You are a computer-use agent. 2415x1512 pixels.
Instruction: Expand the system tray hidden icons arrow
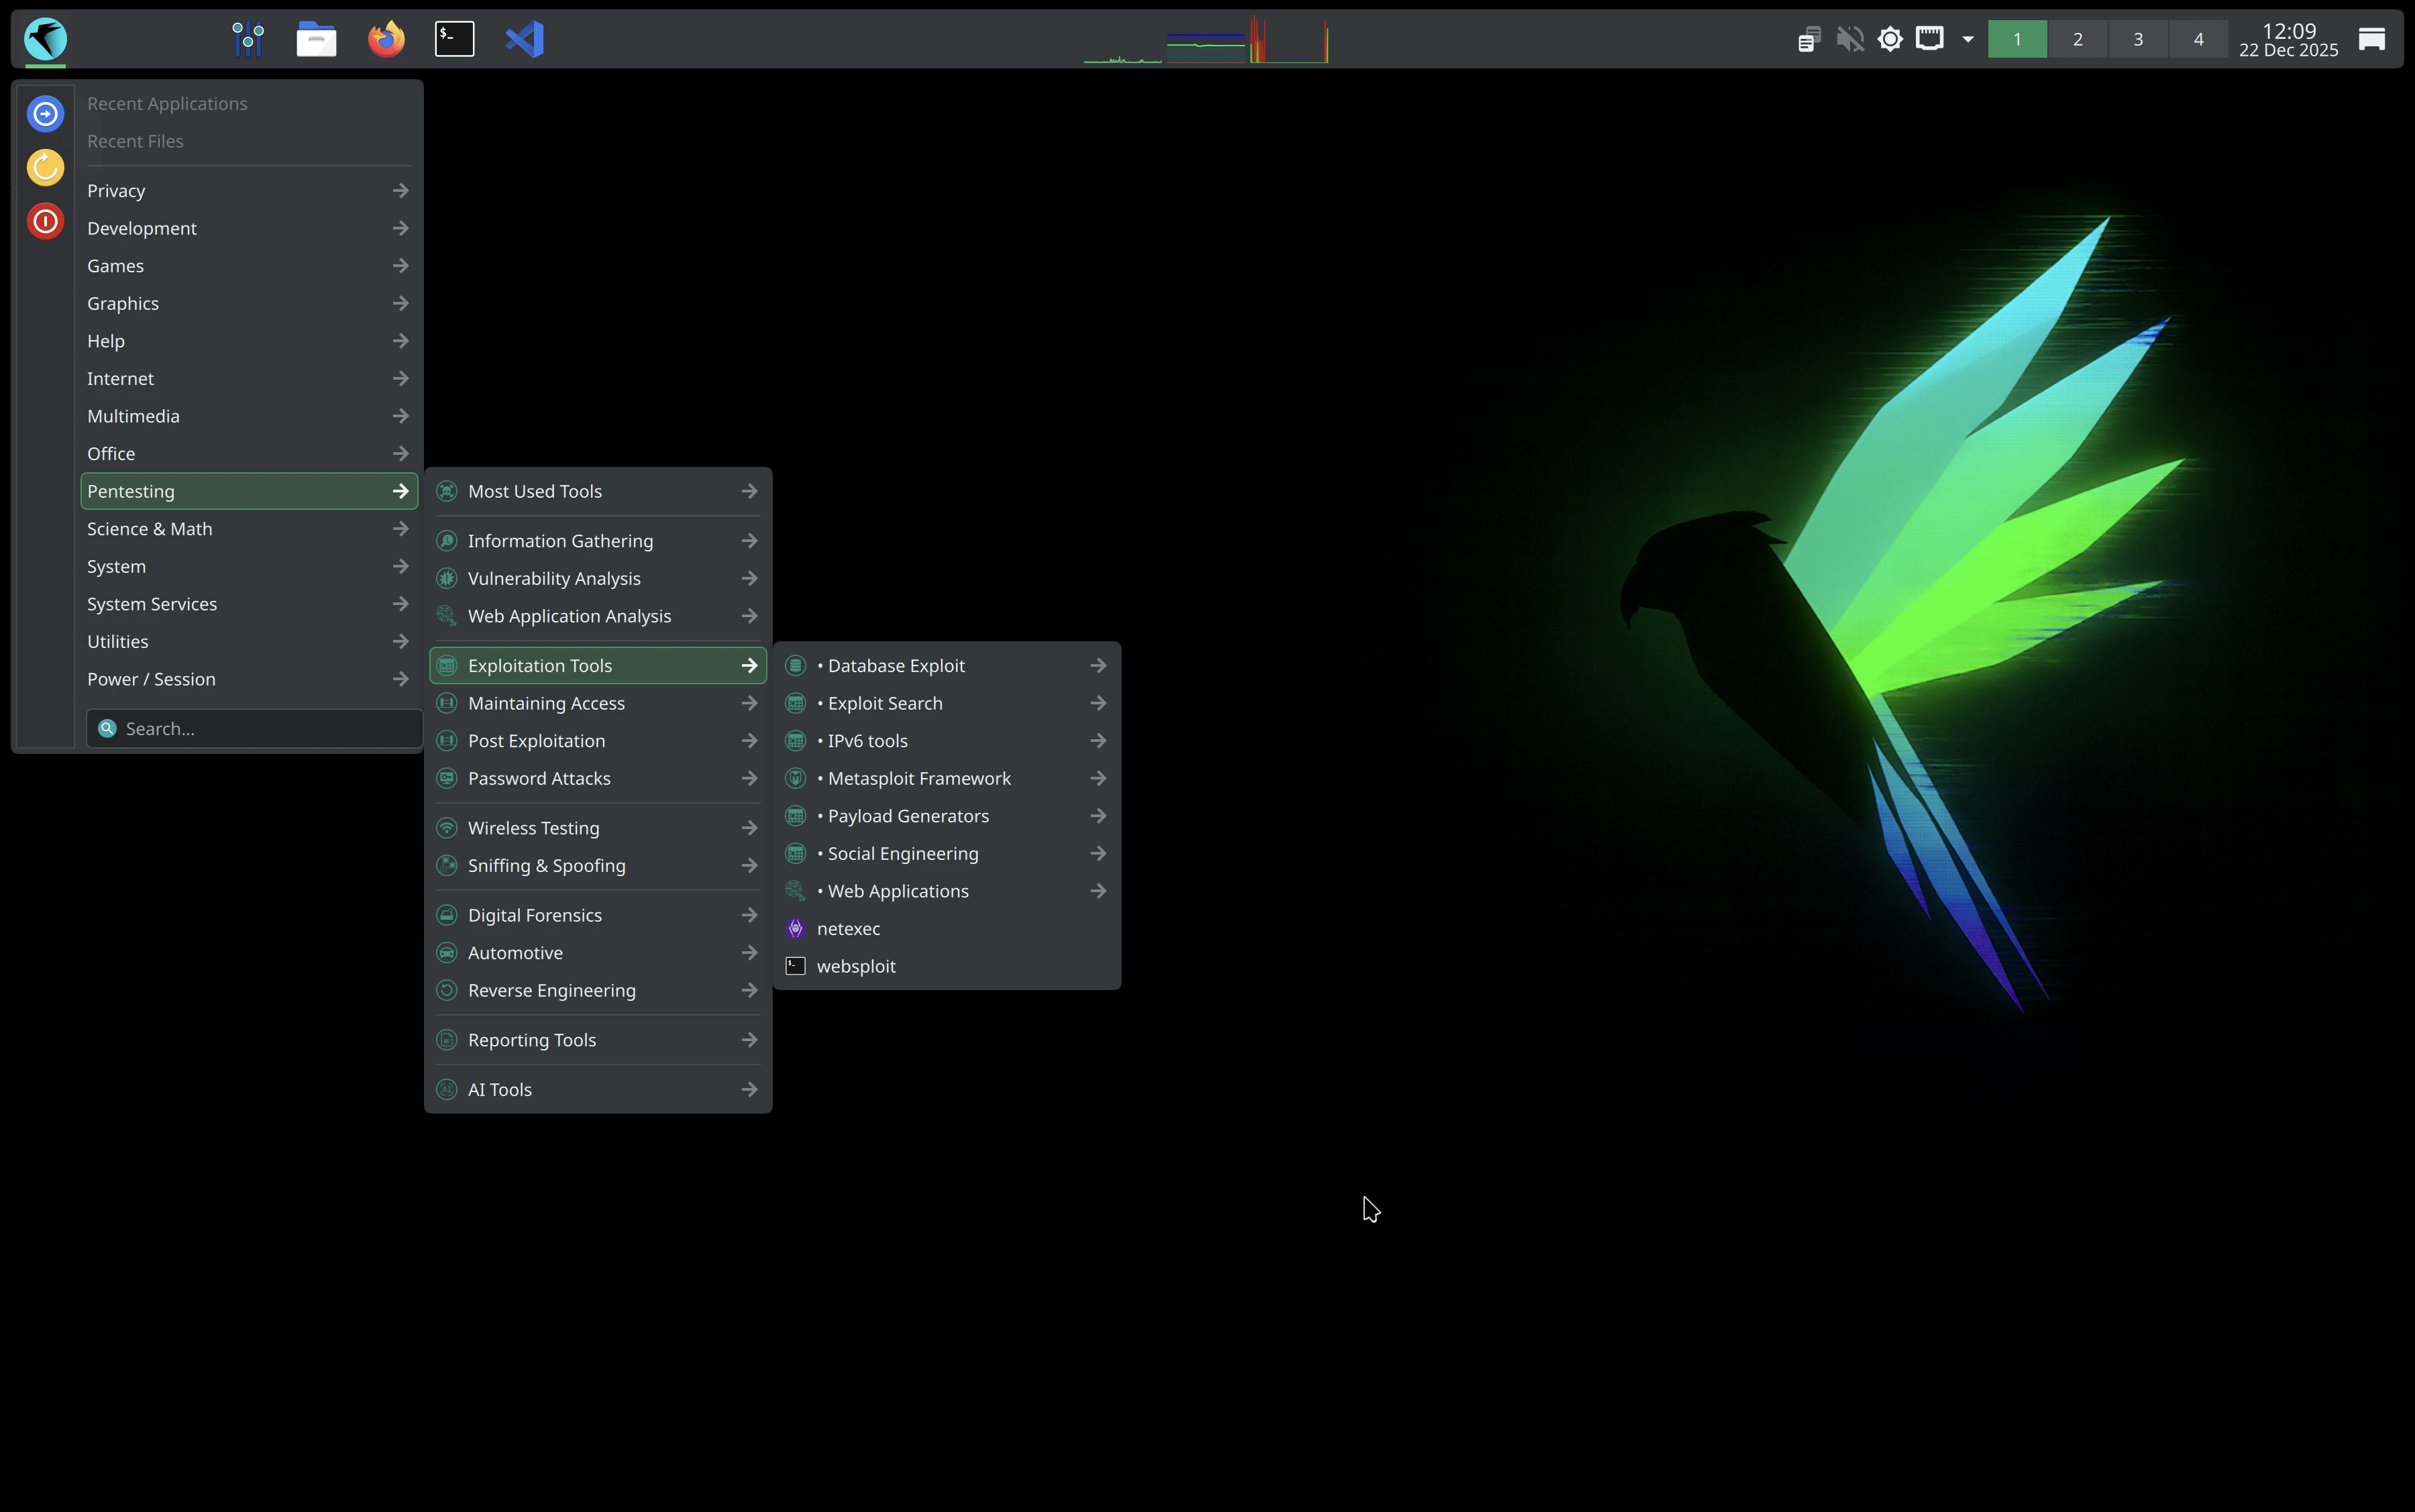[1967, 39]
